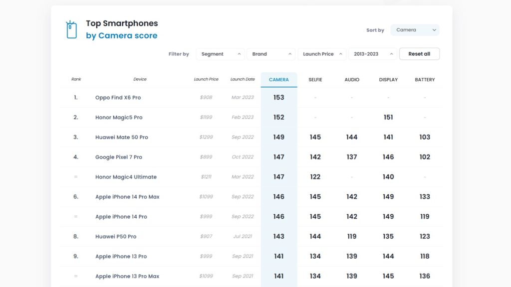Viewport: 511px width, 287px height.
Task: Click the Mar 2023 launch date
Action: (243, 97)
